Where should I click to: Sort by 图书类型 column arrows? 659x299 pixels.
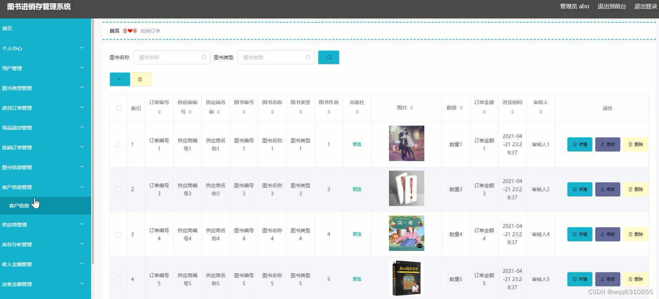click(x=300, y=112)
